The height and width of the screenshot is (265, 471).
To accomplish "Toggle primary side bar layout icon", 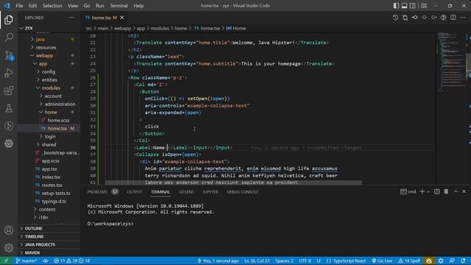I will [x=396, y=6].
